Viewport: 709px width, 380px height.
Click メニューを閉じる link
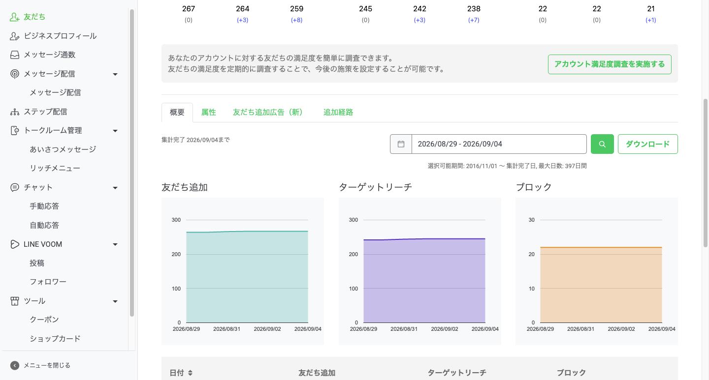[x=47, y=365]
